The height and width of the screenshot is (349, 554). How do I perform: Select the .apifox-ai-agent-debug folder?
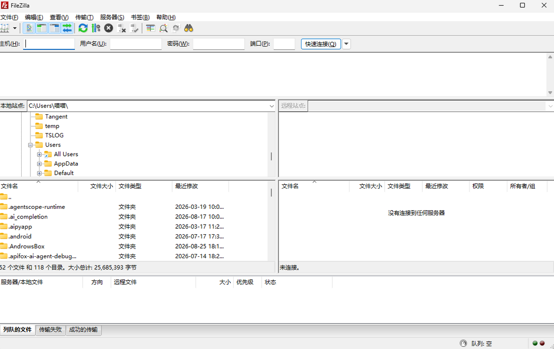134,256
